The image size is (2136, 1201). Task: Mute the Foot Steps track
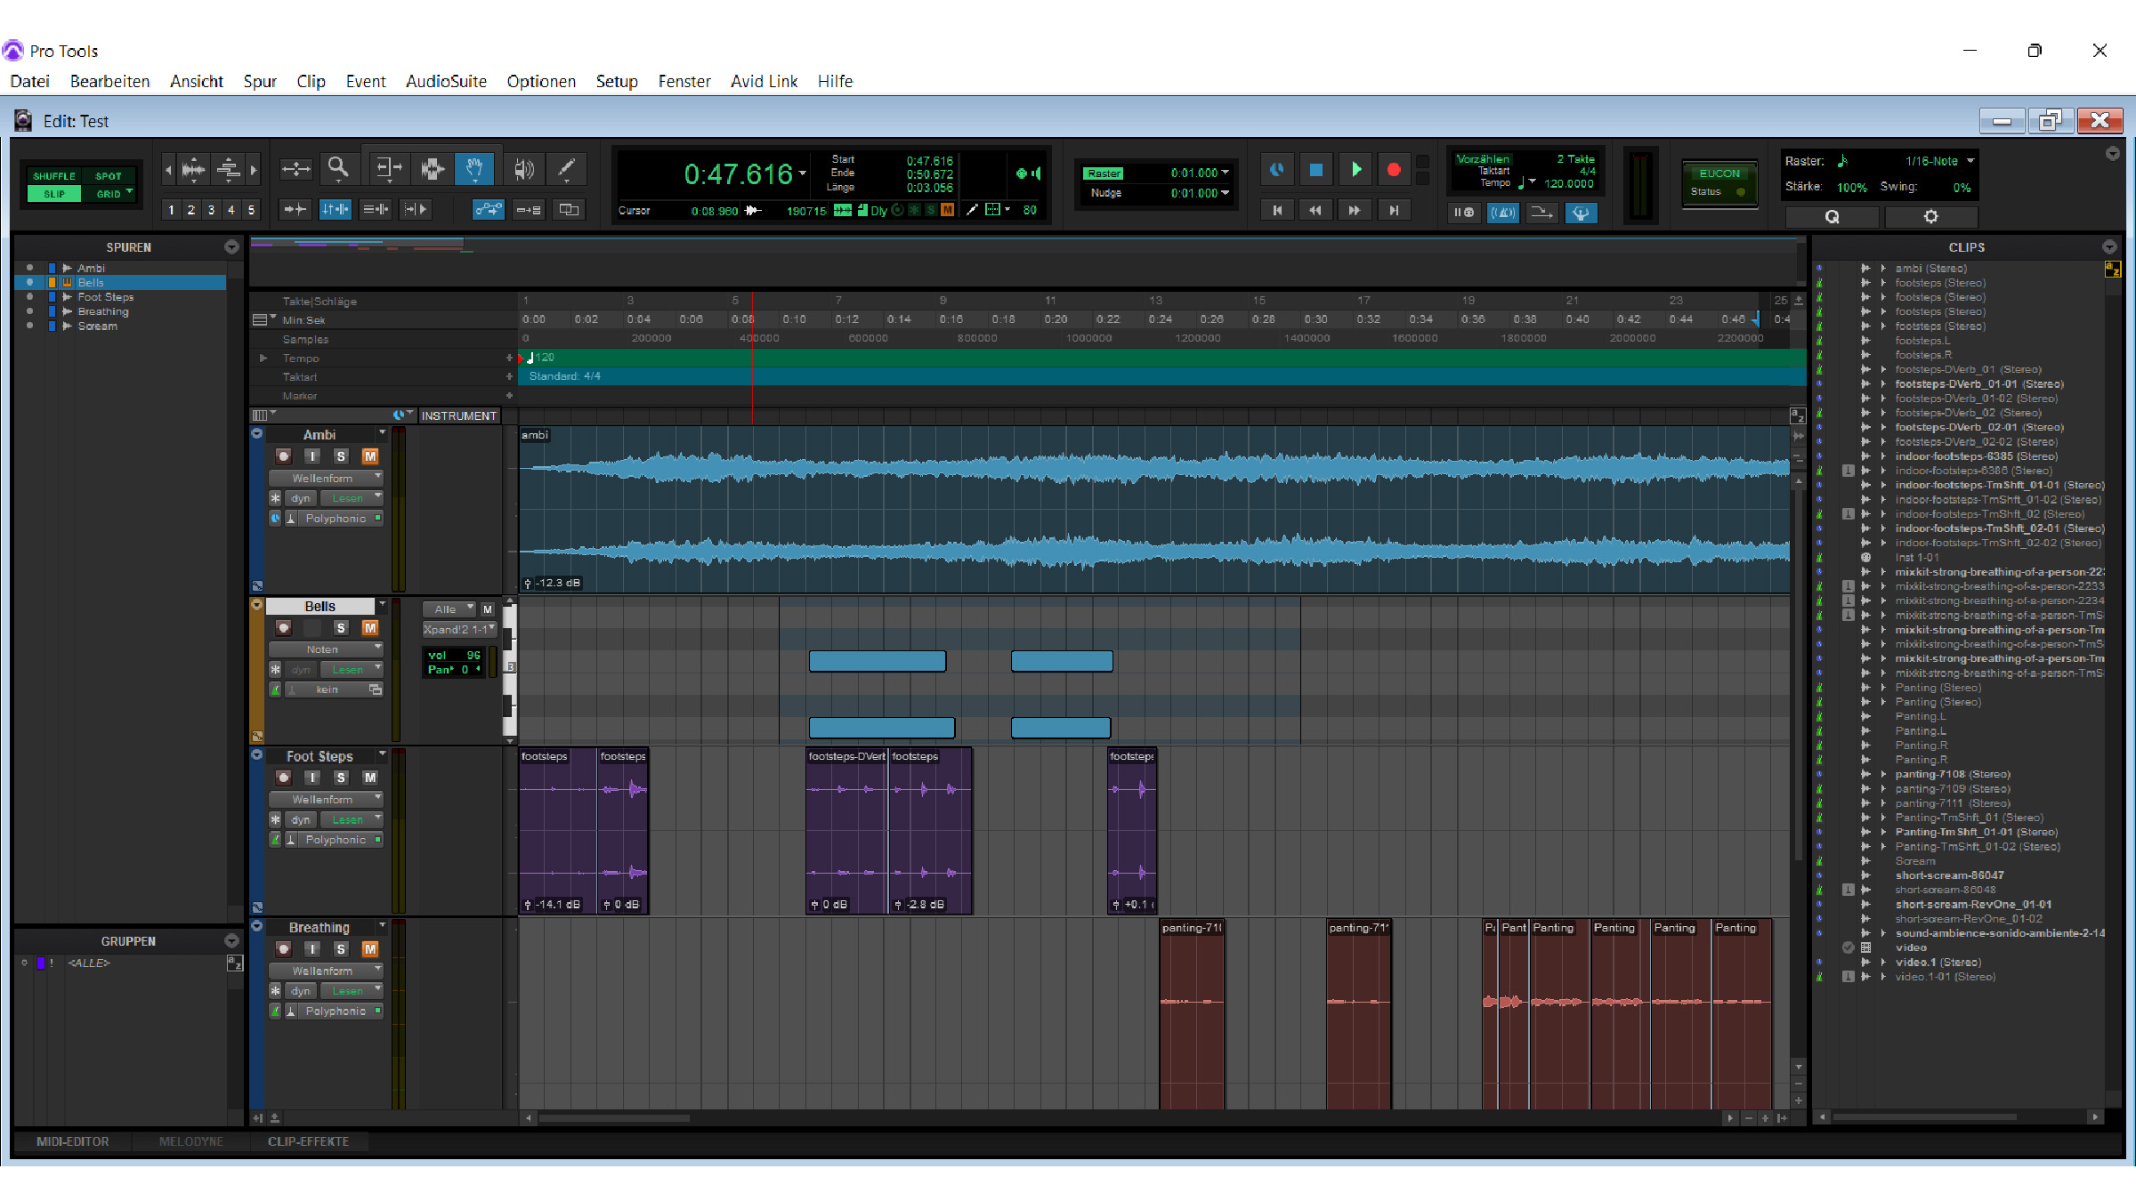click(x=370, y=778)
